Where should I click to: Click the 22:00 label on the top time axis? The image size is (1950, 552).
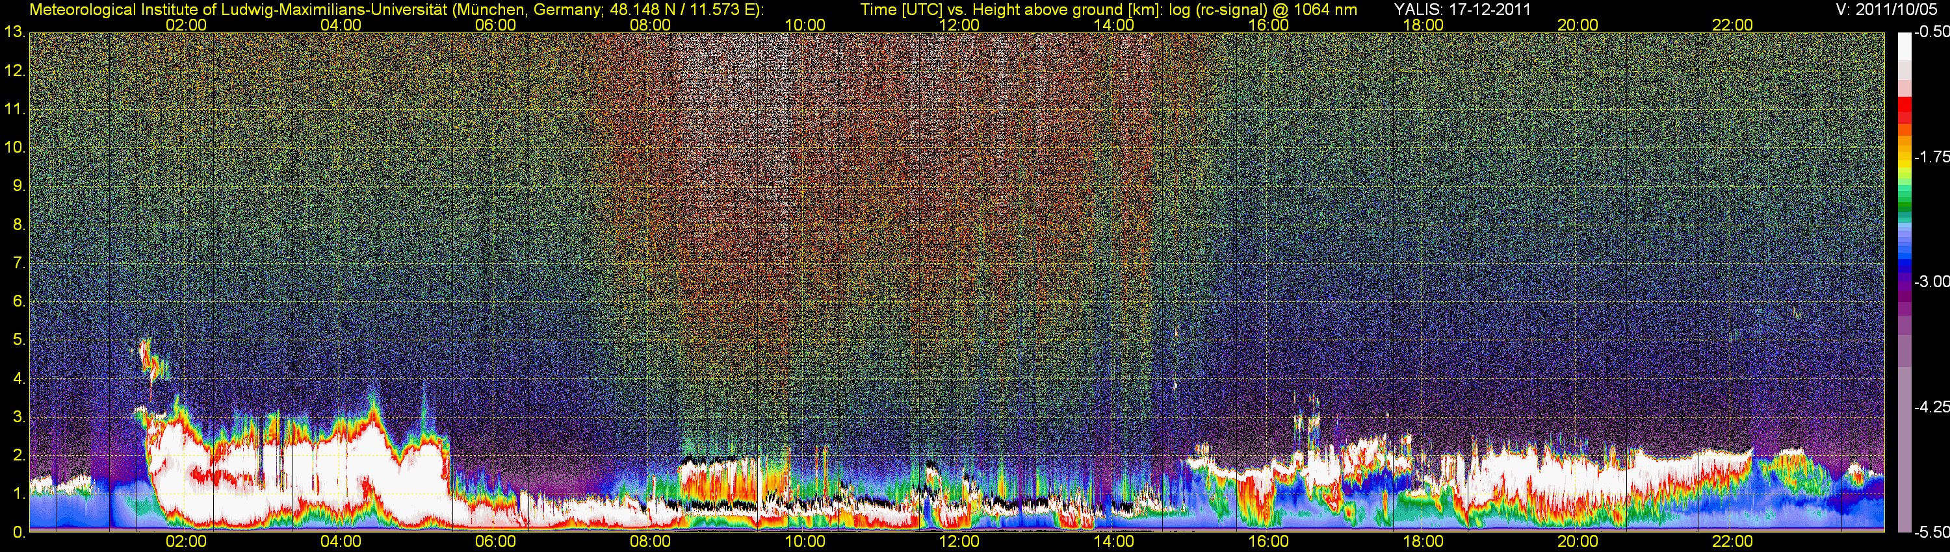(x=1733, y=25)
